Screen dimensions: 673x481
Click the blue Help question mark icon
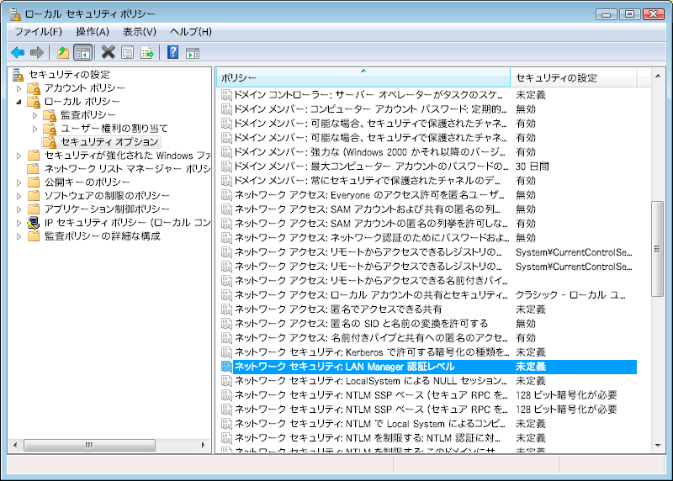coord(172,52)
